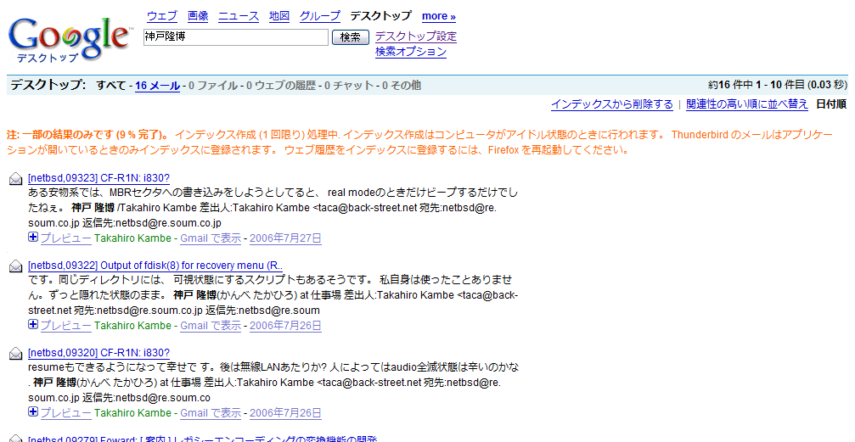
Task: Open the ウェブ search tab
Action: 162,16
